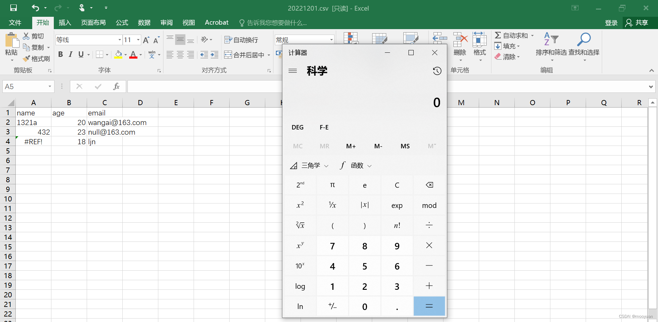Image resolution: width=658 pixels, height=322 pixels.
Task: Click the equals button in Calculator
Action: point(429,306)
